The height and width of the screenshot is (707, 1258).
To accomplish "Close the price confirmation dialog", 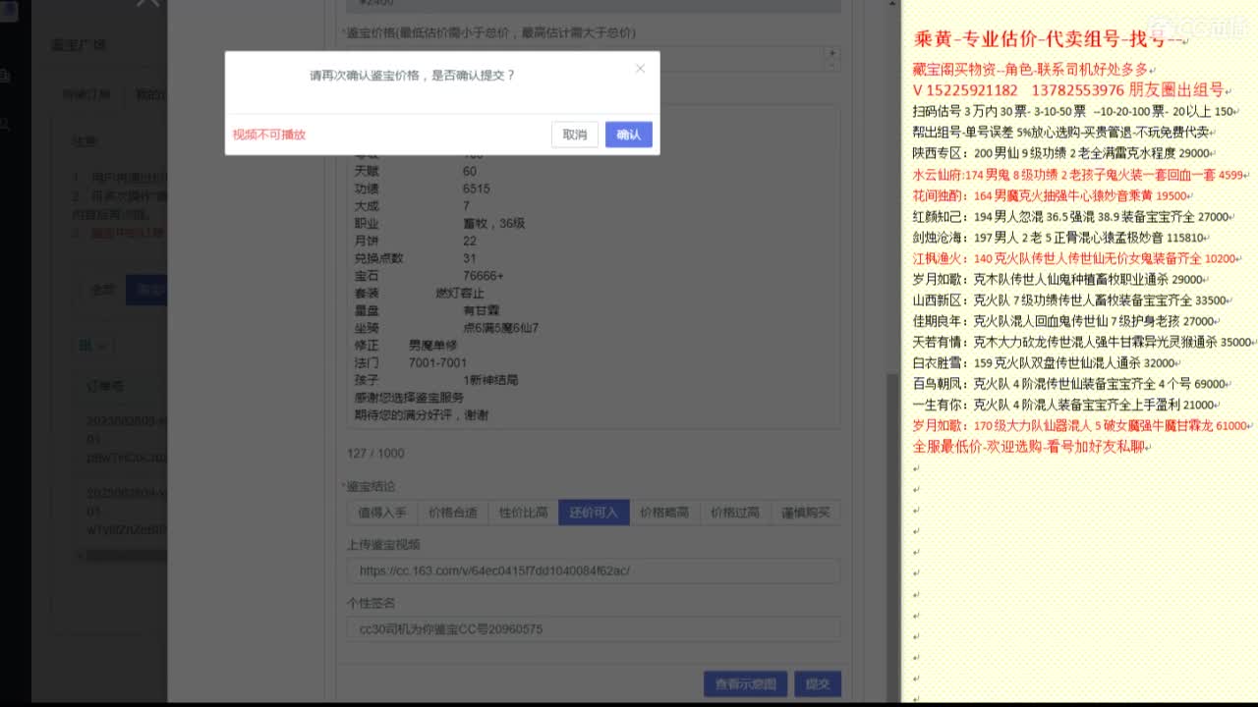I will 640,69.
